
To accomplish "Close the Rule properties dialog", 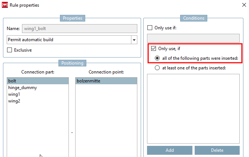I will click(x=243, y=5).
